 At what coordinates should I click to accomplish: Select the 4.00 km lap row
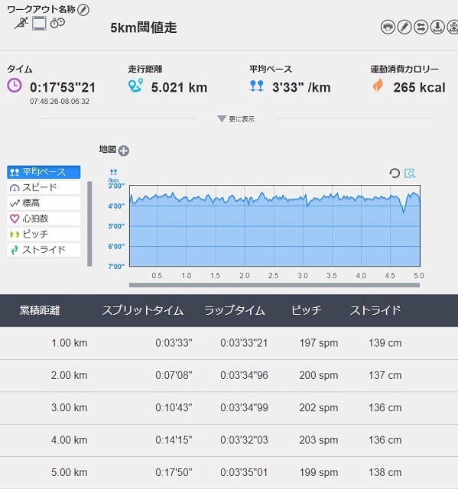pyautogui.click(x=229, y=440)
